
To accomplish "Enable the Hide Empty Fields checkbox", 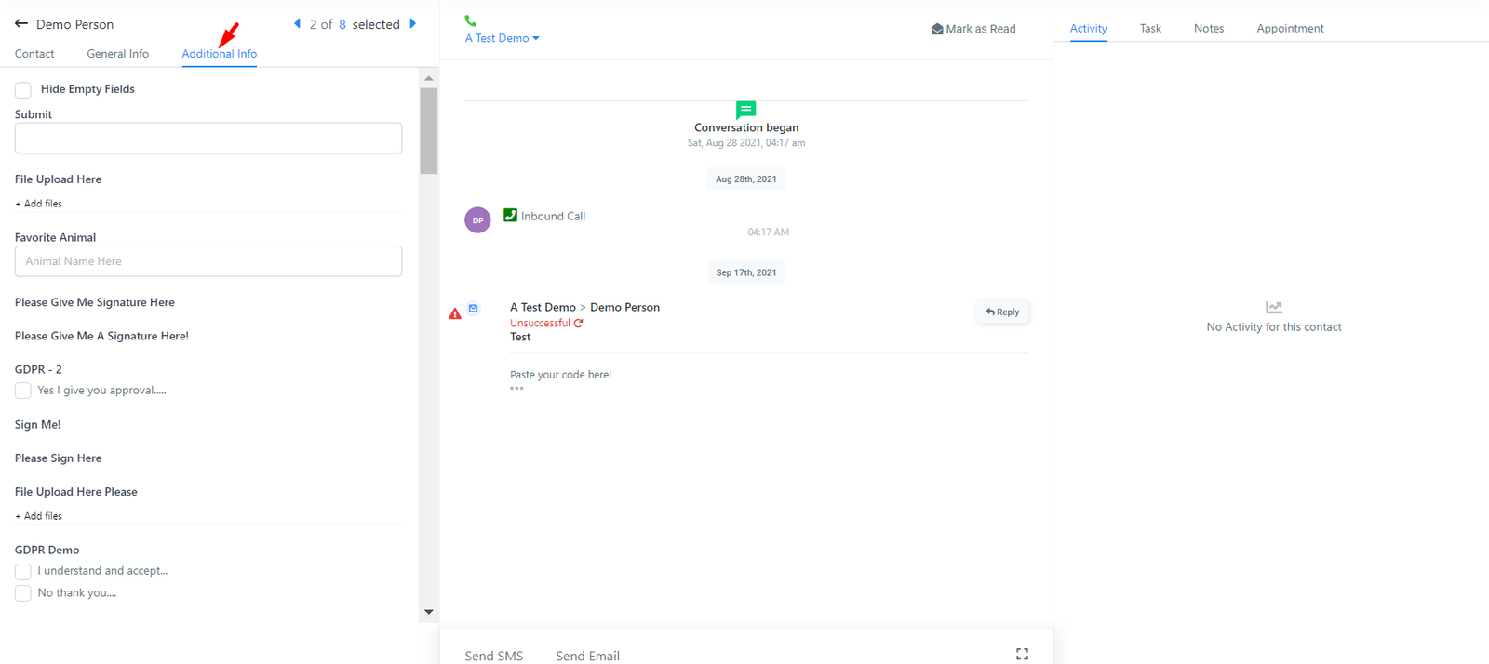I will pyautogui.click(x=23, y=90).
